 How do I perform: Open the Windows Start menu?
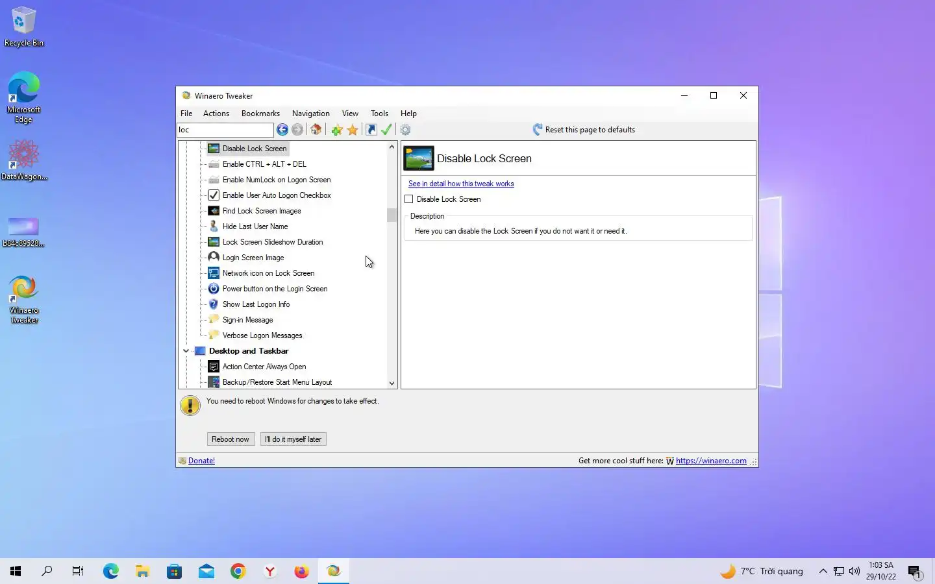click(x=16, y=571)
